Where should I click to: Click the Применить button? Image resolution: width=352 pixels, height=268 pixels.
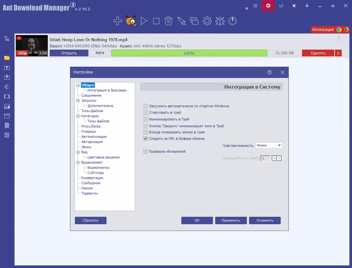231,221
